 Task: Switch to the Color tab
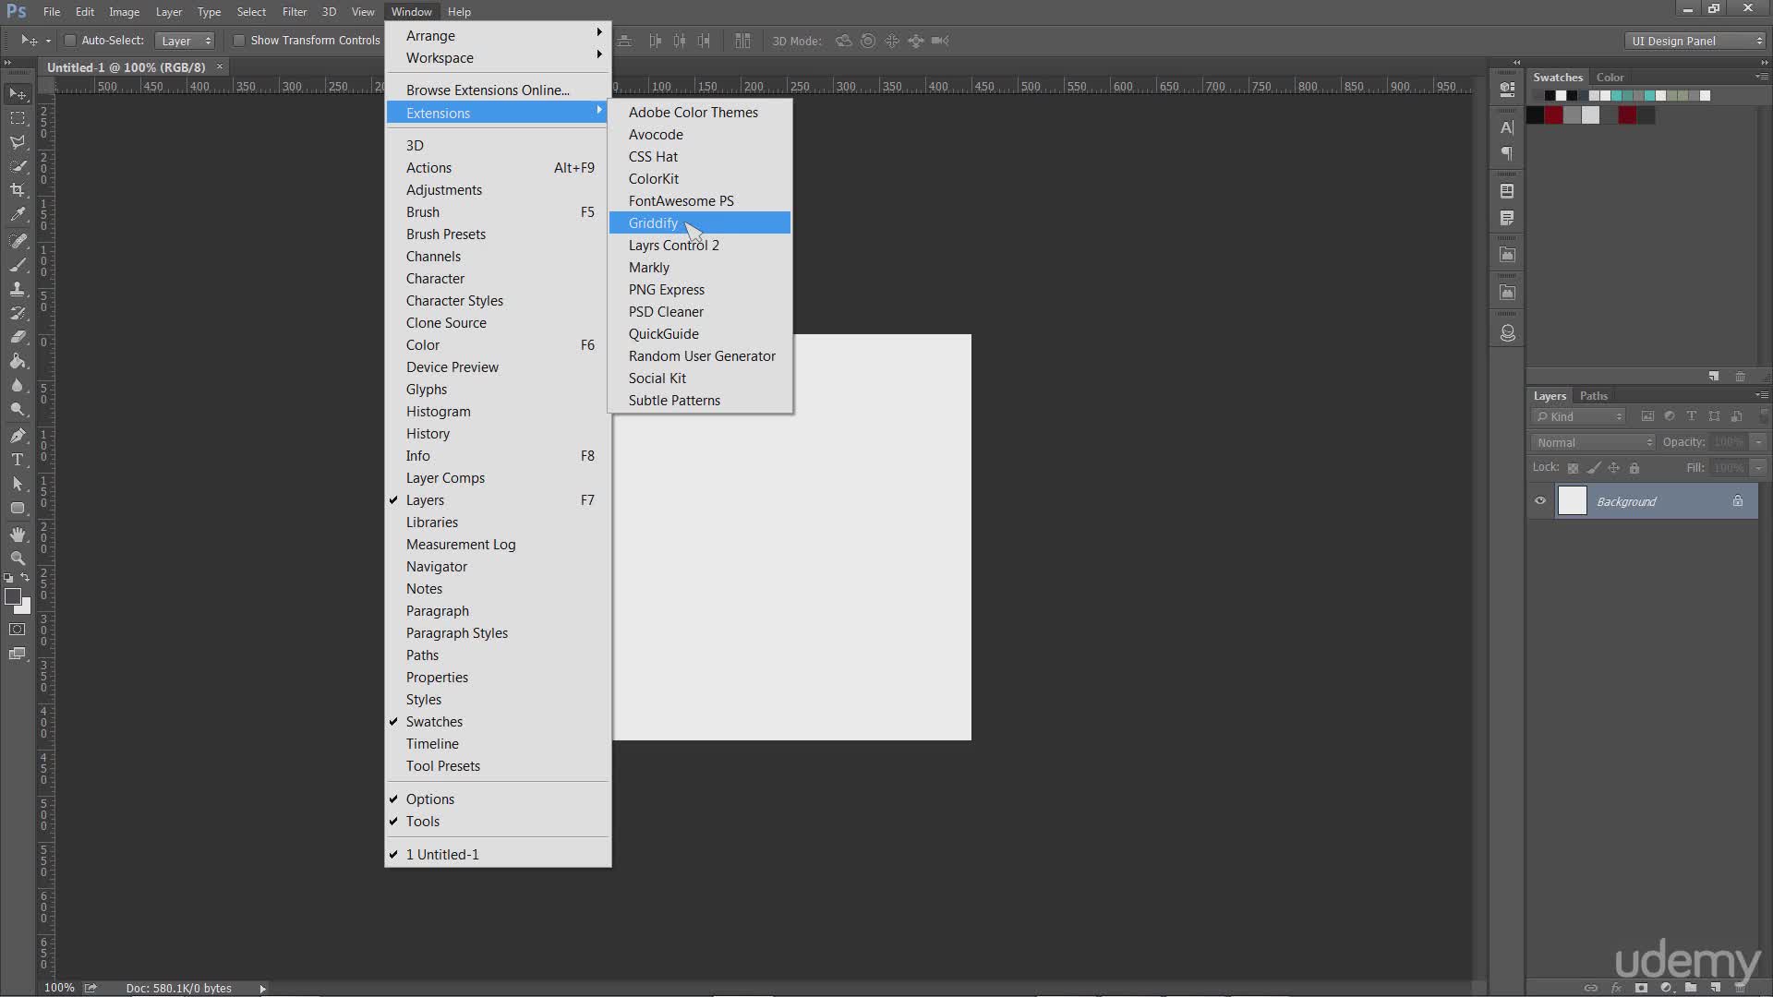[x=1610, y=77]
